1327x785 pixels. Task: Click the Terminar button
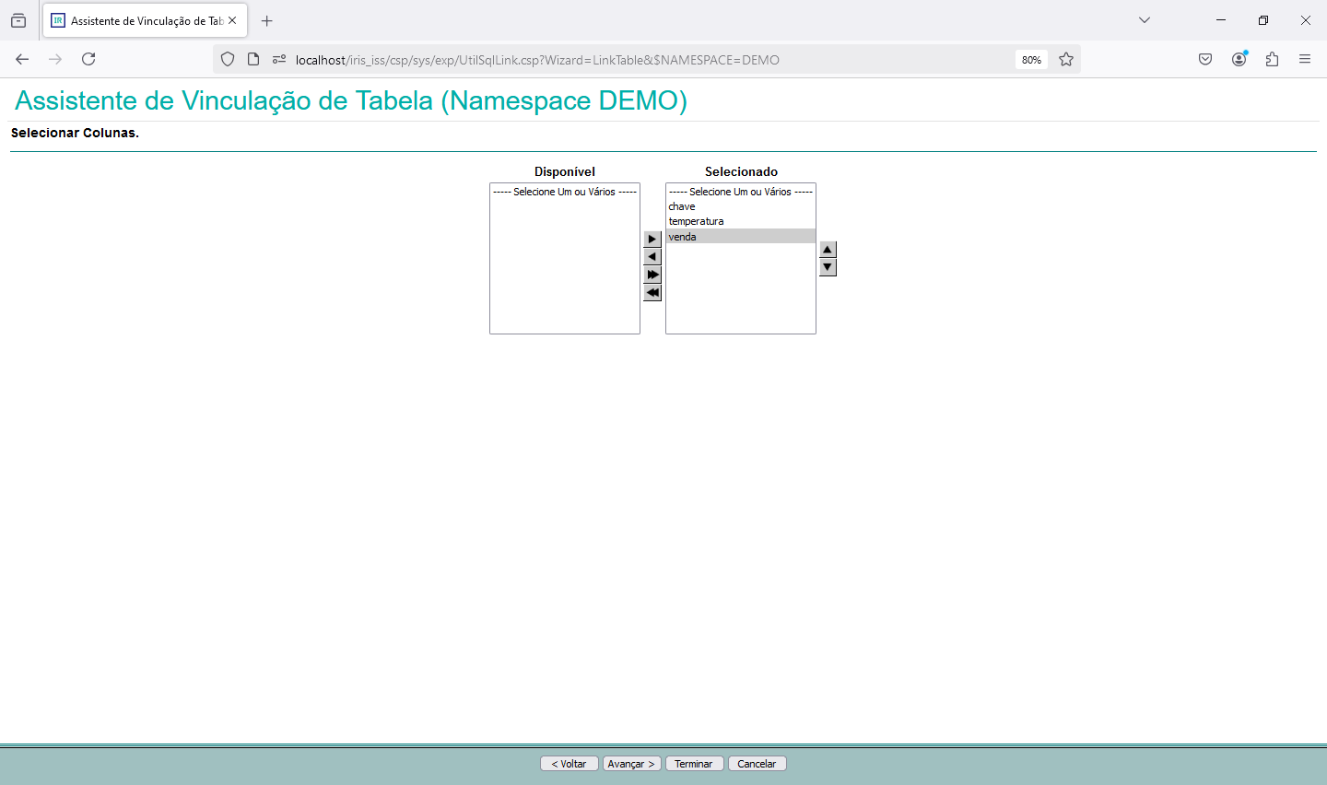click(694, 764)
